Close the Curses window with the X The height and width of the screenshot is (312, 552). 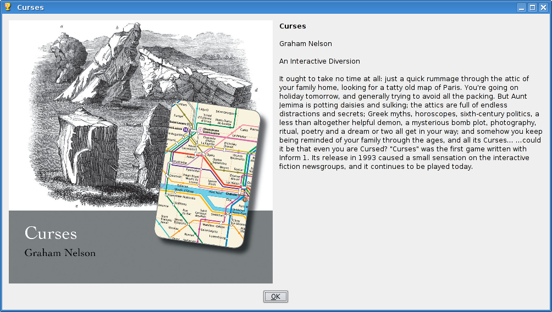click(543, 8)
